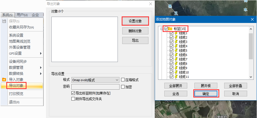Click the pin icon beside 线缆5
The image size is (257, 118).
(176, 51)
